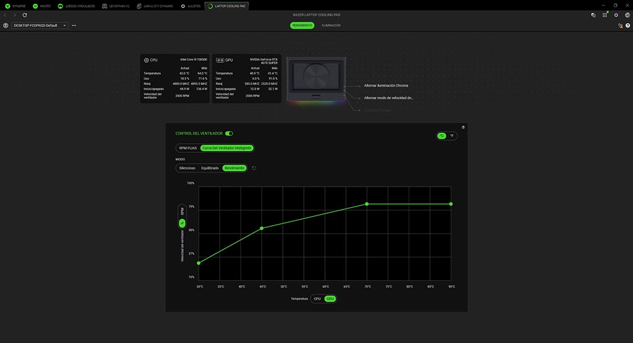The height and width of the screenshot is (343, 633).
Task: Switch vertical axis to RPM
Action: (x=182, y=211)
